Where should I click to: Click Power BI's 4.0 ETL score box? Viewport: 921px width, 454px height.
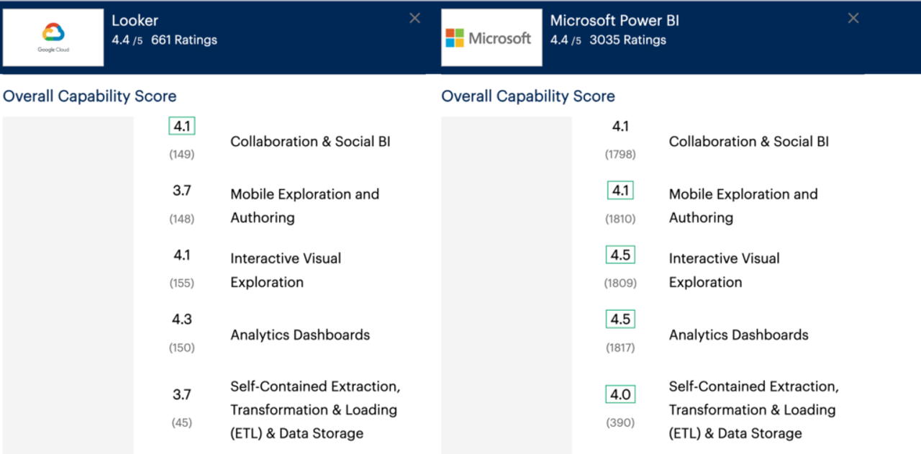(620, 394)
